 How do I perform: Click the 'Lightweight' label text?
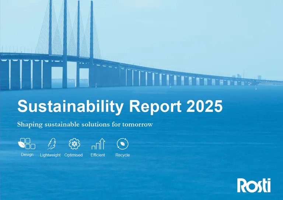[x=50, y=155]
